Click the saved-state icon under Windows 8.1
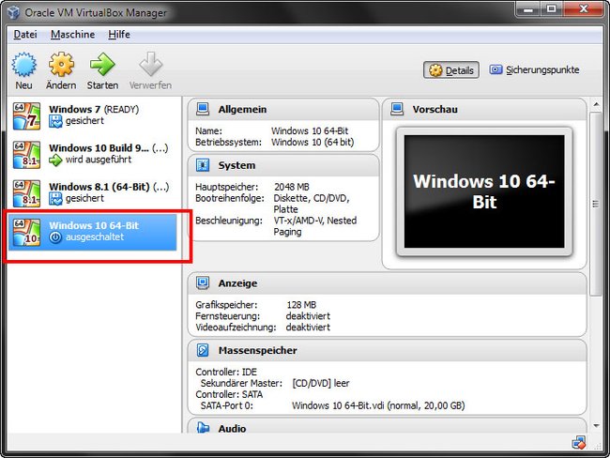 55,199
